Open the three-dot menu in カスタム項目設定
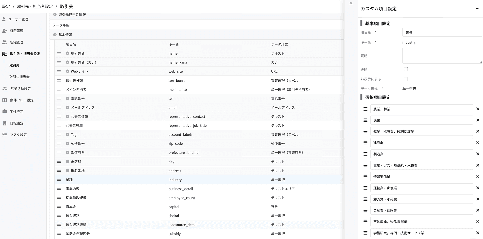This screenshot has height=239, width=483. click(477, 8)
